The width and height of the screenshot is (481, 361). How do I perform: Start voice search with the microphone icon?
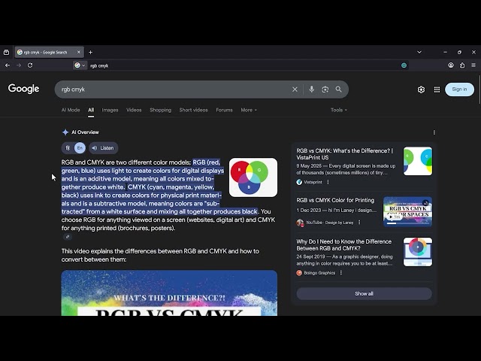[x=312, y=89]
